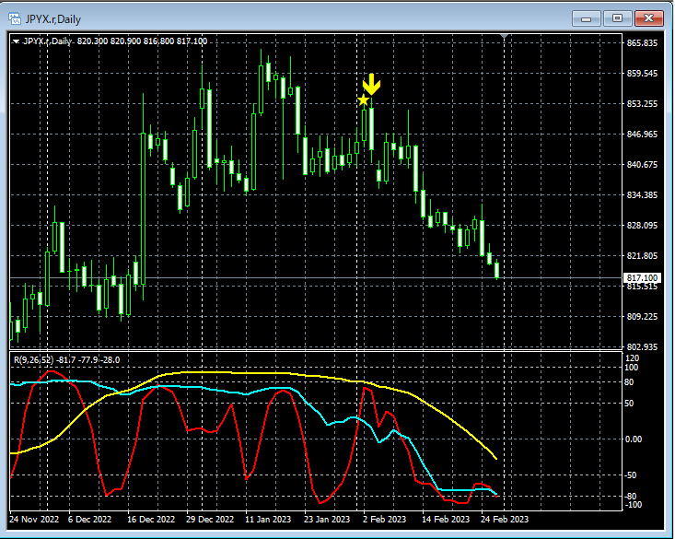Image resolution: width=675 pixels, height=539 pixels.
Task: Click the 802.935 price scale label
Action: pos(642,346)
